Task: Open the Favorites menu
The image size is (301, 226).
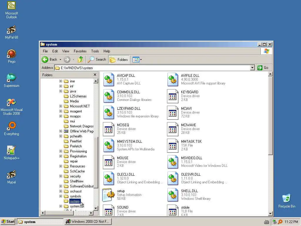Action: (x=80, y=51)
